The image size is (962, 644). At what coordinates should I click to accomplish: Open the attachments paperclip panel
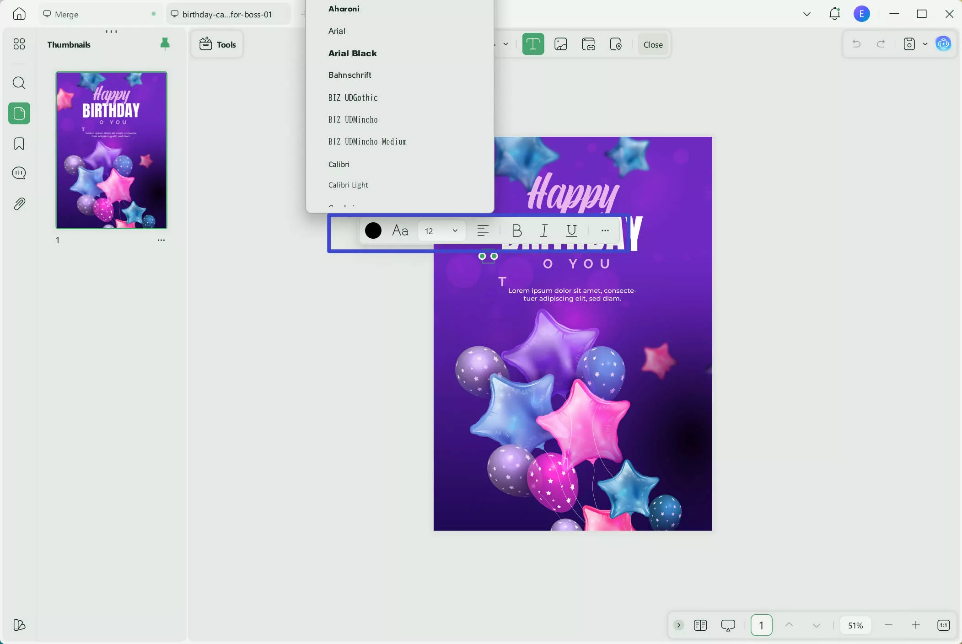19,204
